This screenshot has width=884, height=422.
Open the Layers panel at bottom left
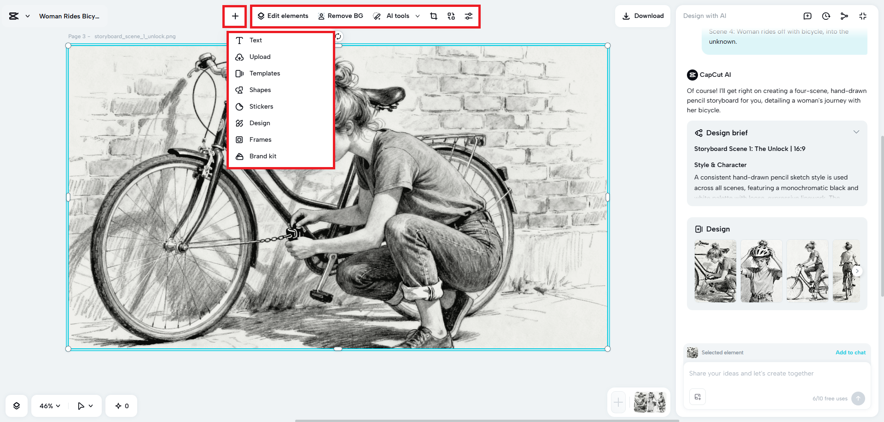[17, 405]
